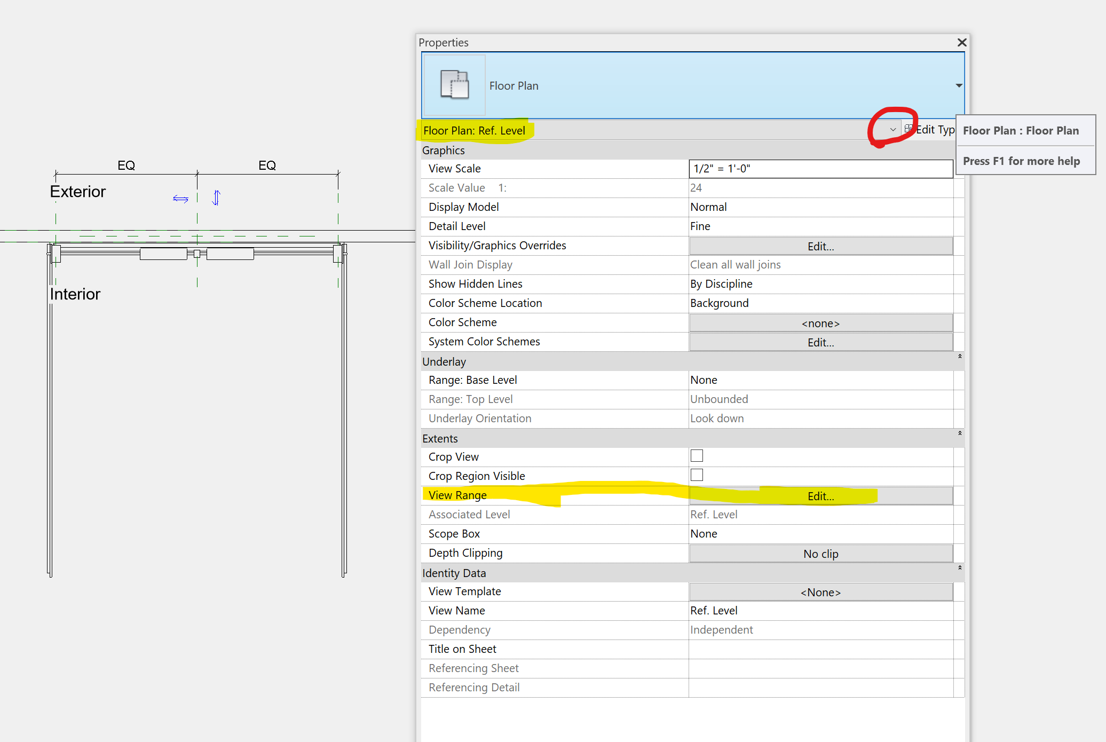This screenshot has width=1106, height=742.
Task: Enable the Crop Region Visible checkbox
Action: pyautogui.click(x=697, y=475)
